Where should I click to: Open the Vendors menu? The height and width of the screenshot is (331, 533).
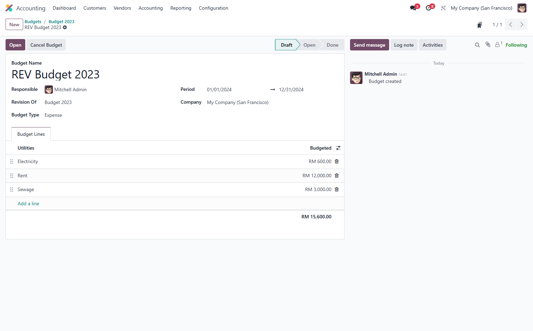122,8
